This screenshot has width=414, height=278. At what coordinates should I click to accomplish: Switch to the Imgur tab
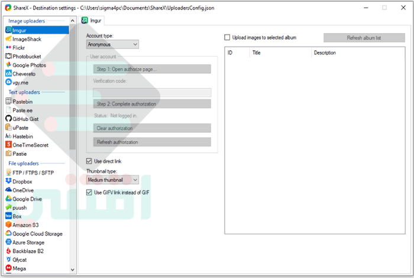click(92, 21)
